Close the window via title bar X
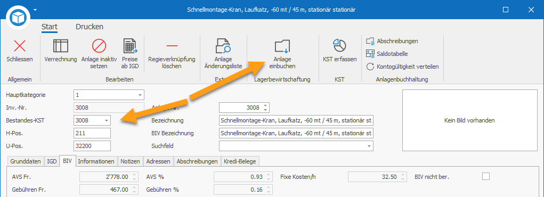 coord(531,10)
